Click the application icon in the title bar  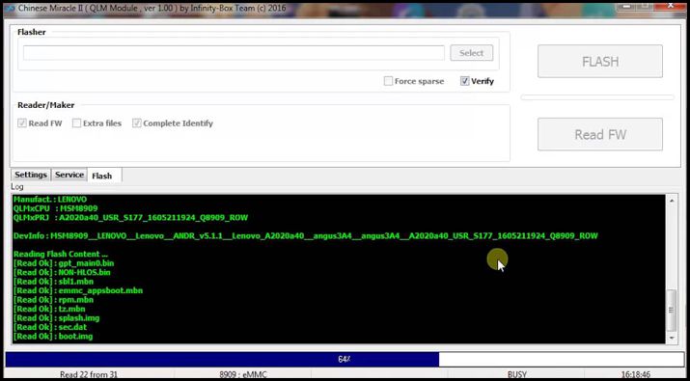10,9
